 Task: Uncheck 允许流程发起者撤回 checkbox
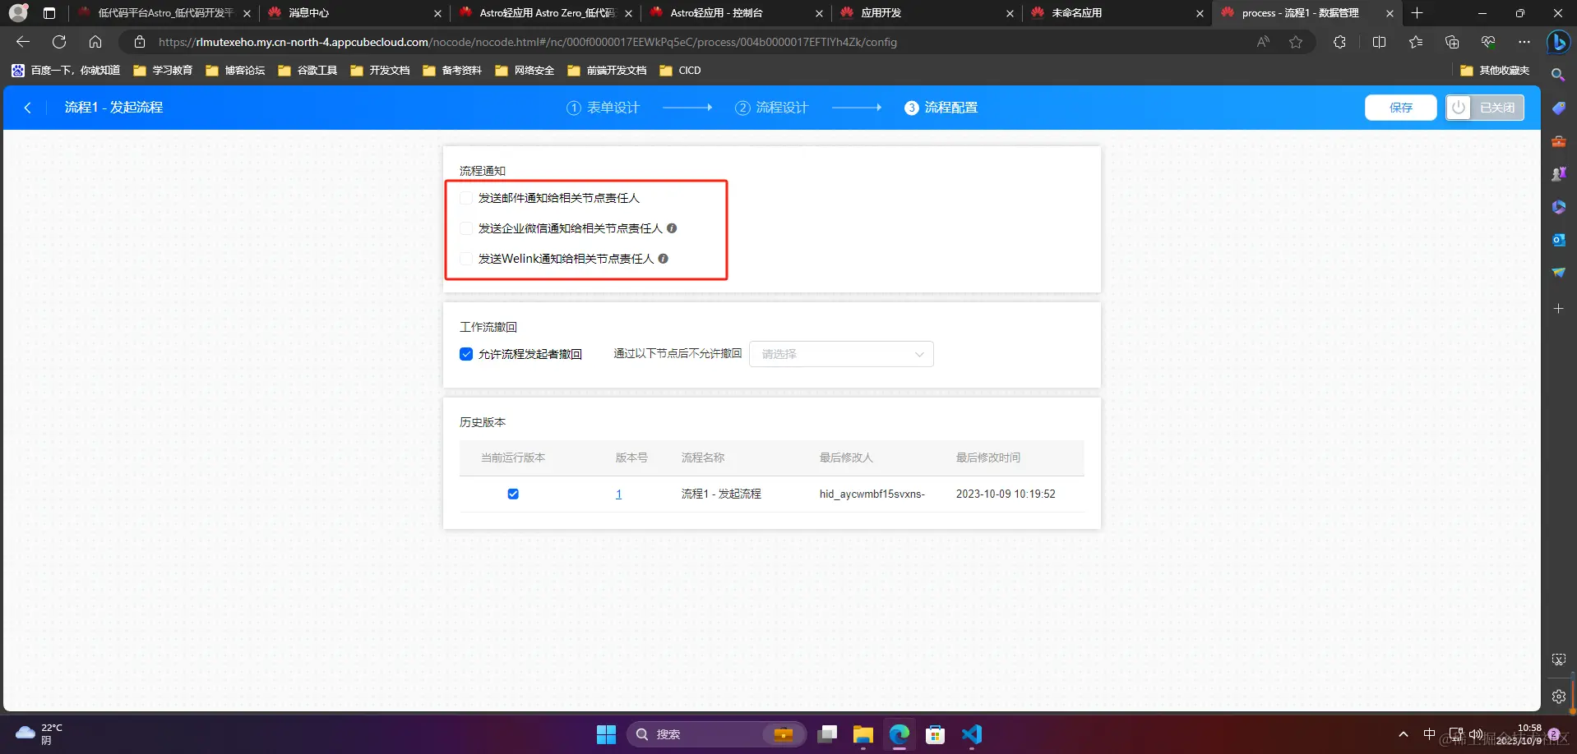click(466, 354)
